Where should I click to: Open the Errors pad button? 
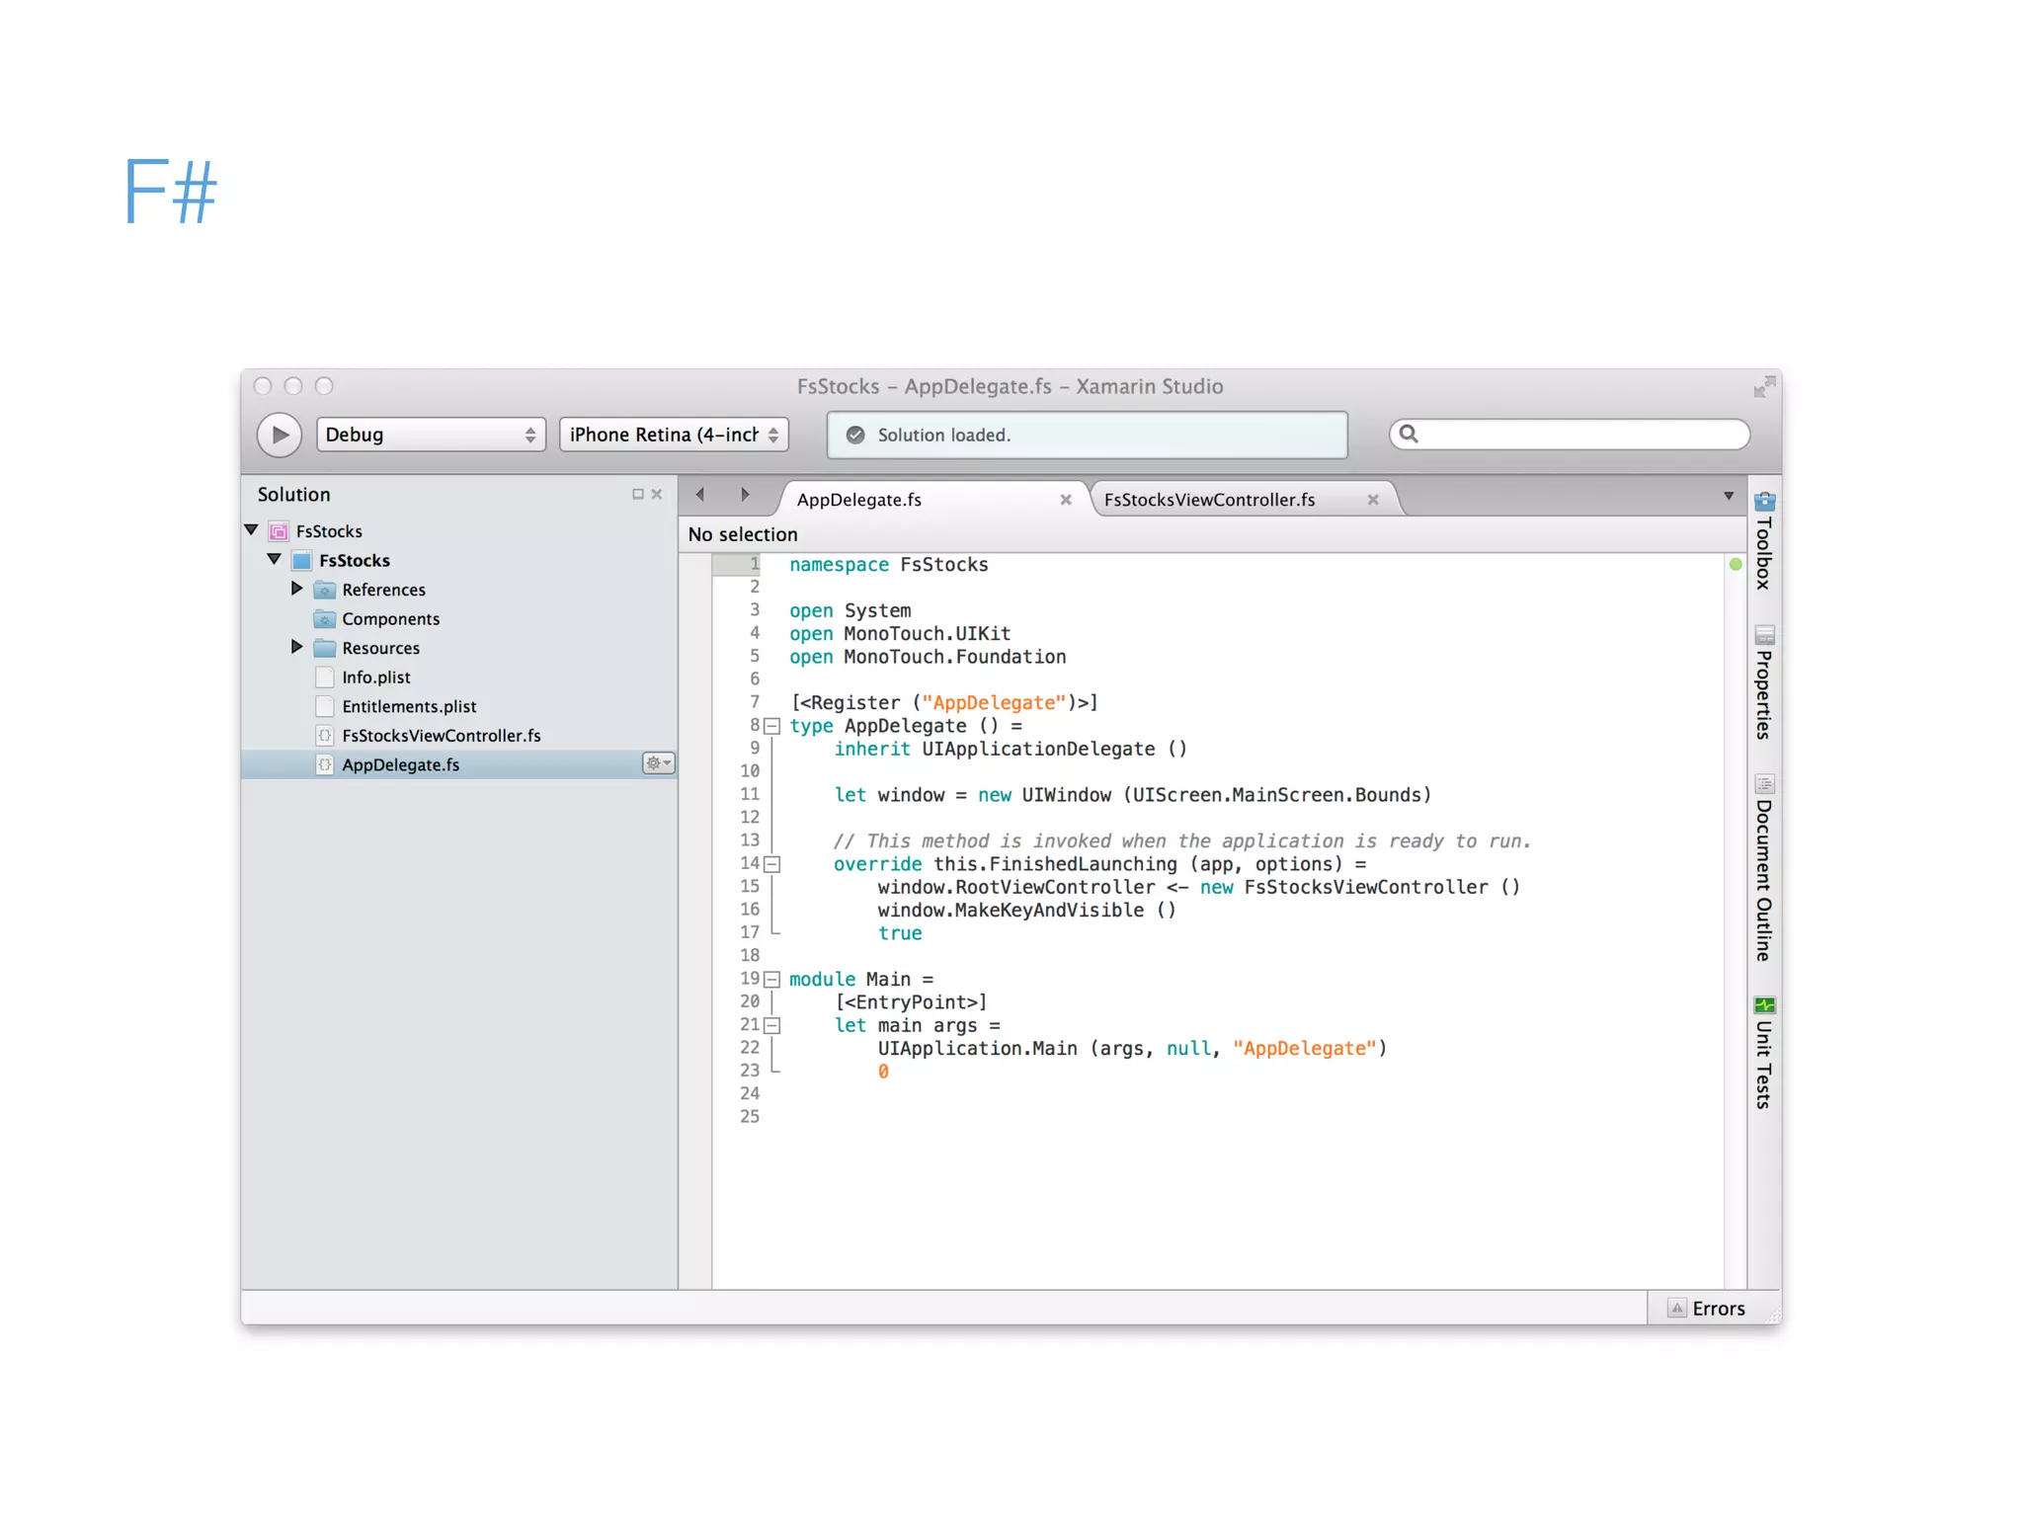click(1707, 1309)
